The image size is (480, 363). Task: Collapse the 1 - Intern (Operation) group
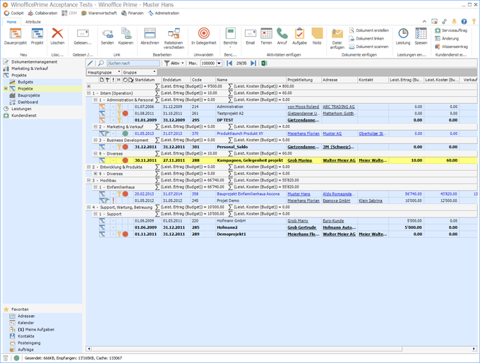[x=88, y=93]
